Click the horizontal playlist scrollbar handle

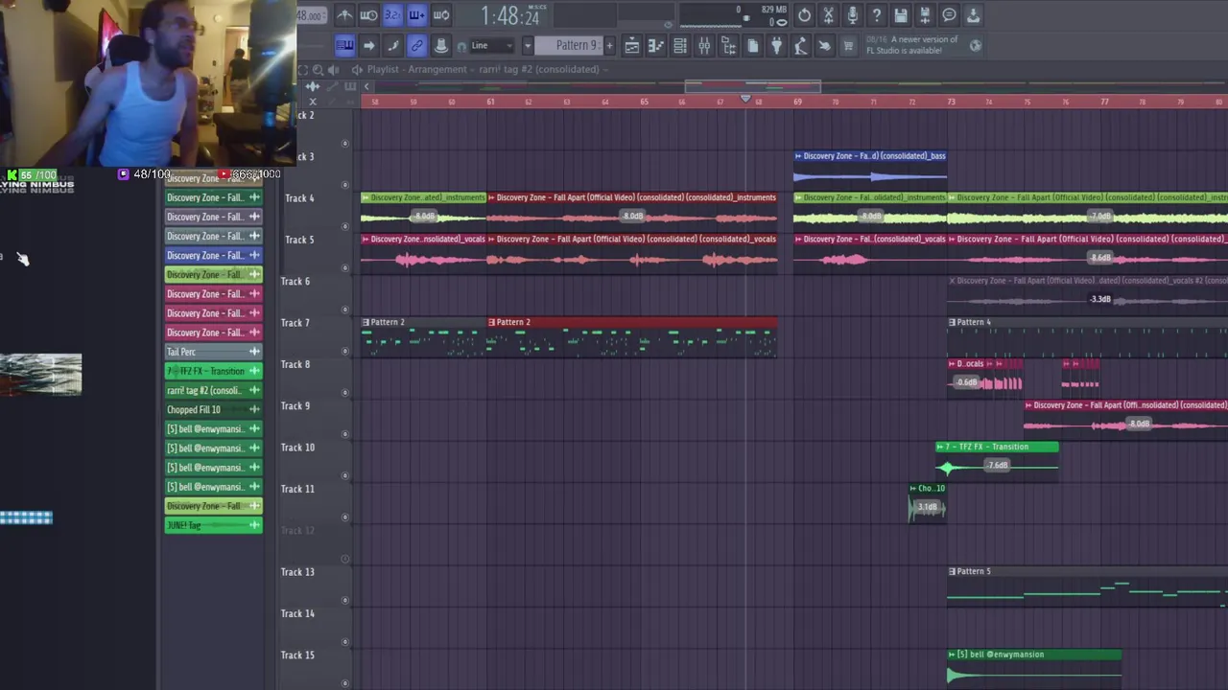(x=753, y=86)
